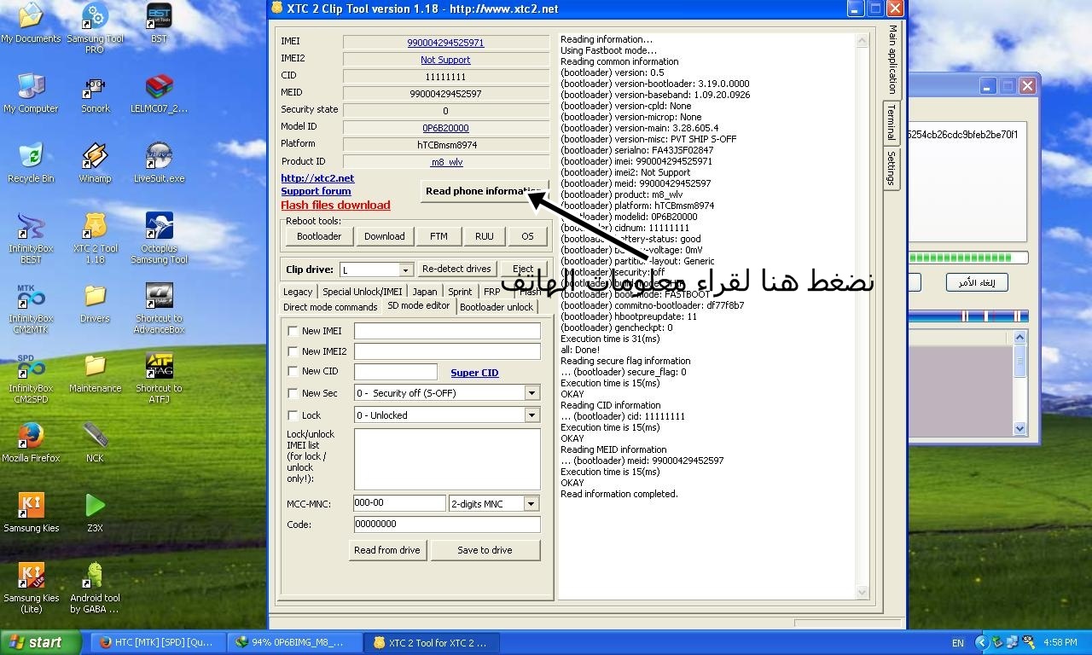Tick the New CID checkbox
The image size is (1092, 655).
(x=293, y=371)
